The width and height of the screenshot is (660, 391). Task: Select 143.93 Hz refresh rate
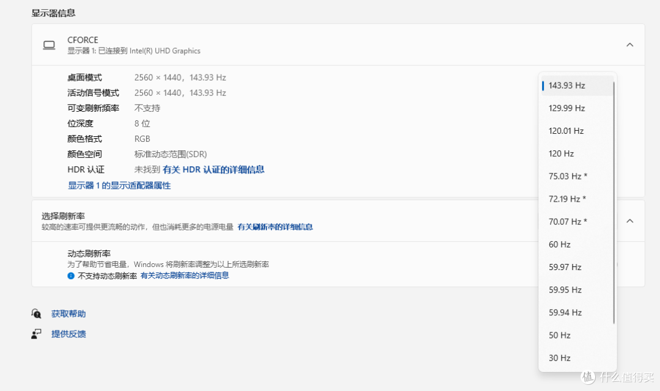pos(577,86)
